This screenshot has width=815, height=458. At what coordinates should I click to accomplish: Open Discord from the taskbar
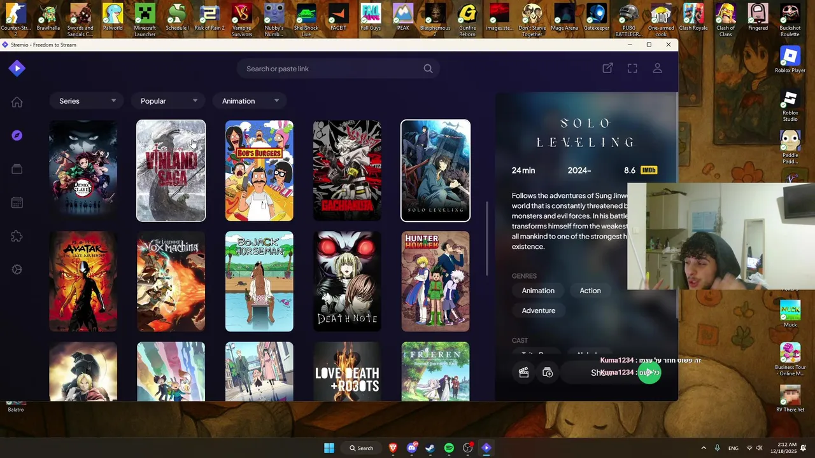[x=411, y=448]
